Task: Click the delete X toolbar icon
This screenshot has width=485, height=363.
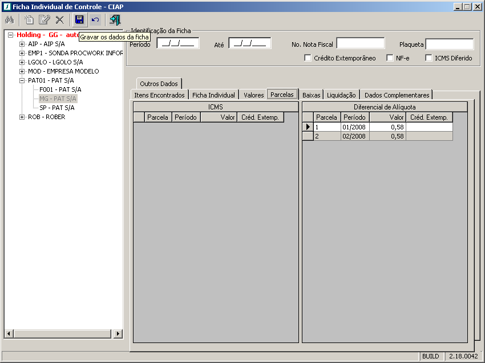Action: tap(59, 20)
